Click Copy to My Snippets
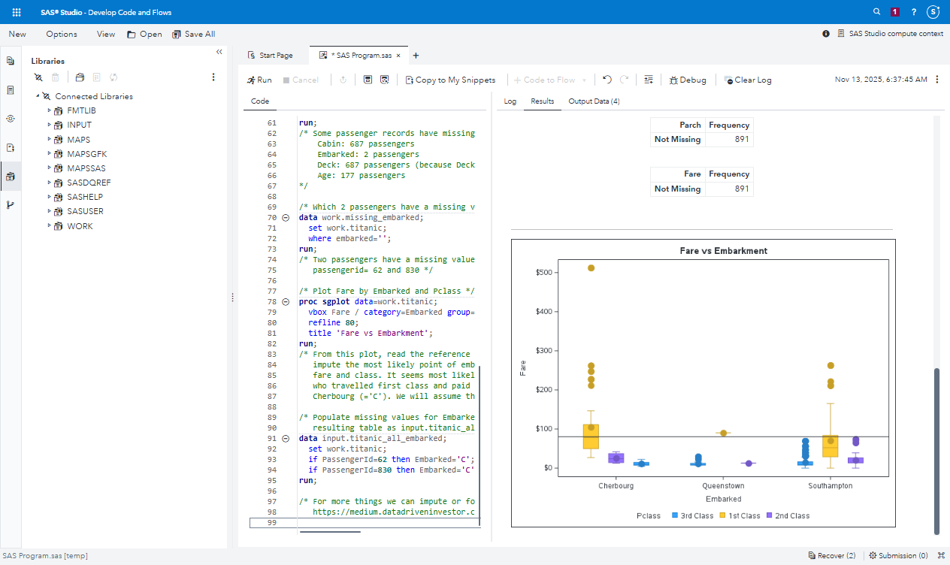This screenshot has height=565, width=950. pos(450,80)
